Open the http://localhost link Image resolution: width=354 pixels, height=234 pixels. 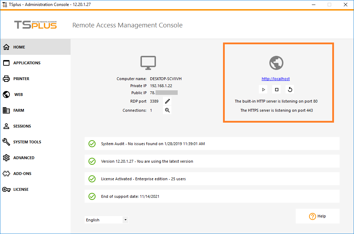coord(276,79)
